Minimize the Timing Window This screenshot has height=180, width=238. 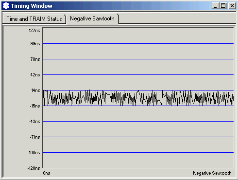coord(215,6)
